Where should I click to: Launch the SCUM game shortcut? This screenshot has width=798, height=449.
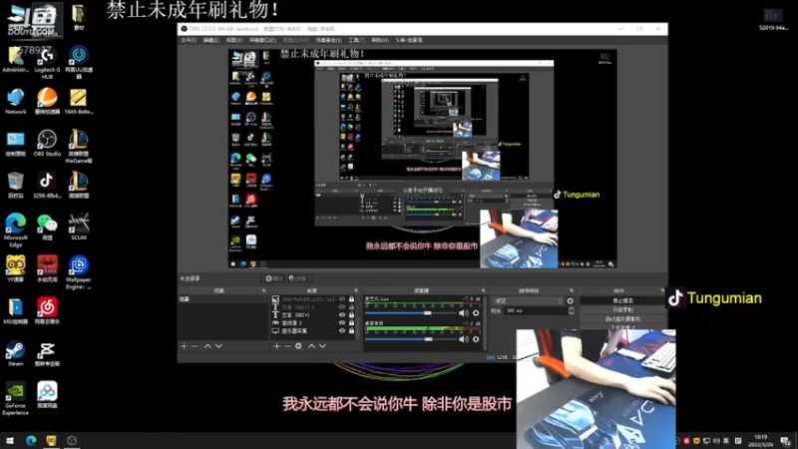79,227
